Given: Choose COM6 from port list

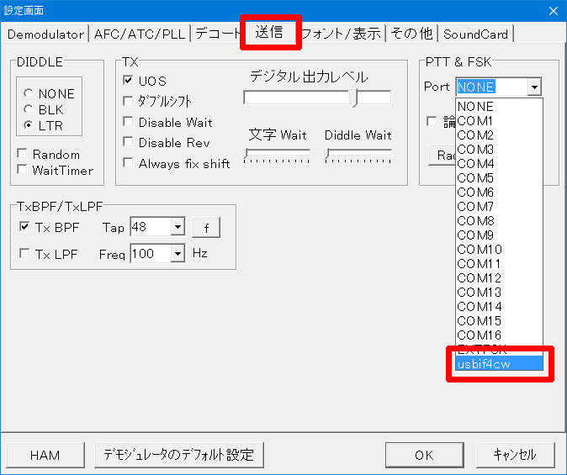Looking at the screenshot, I should (499, 193).
